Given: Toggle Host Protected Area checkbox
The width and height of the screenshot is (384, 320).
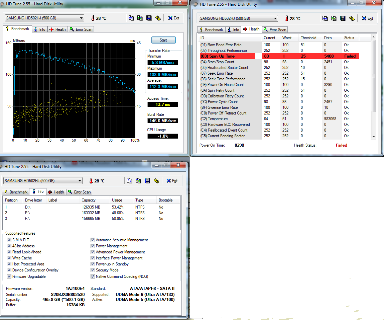Looking at the screenshot, I should point(9,264).
